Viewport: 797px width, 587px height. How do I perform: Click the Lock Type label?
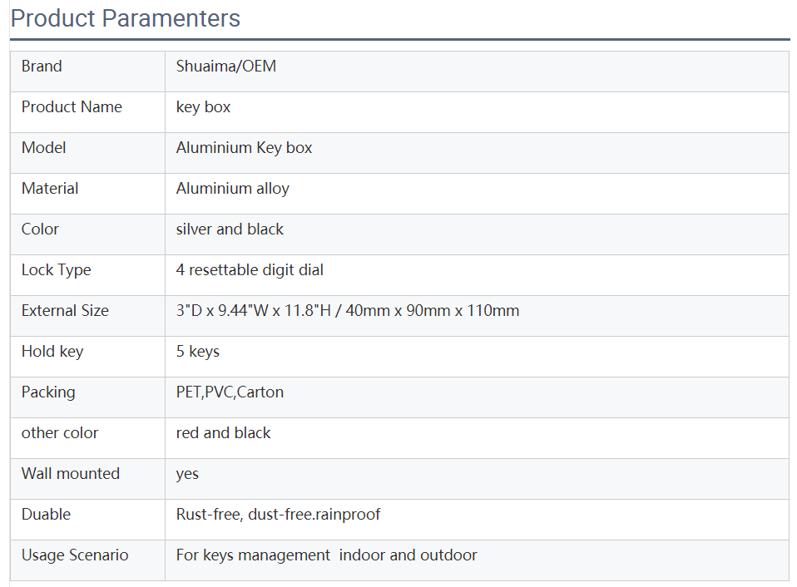(57, 270)
